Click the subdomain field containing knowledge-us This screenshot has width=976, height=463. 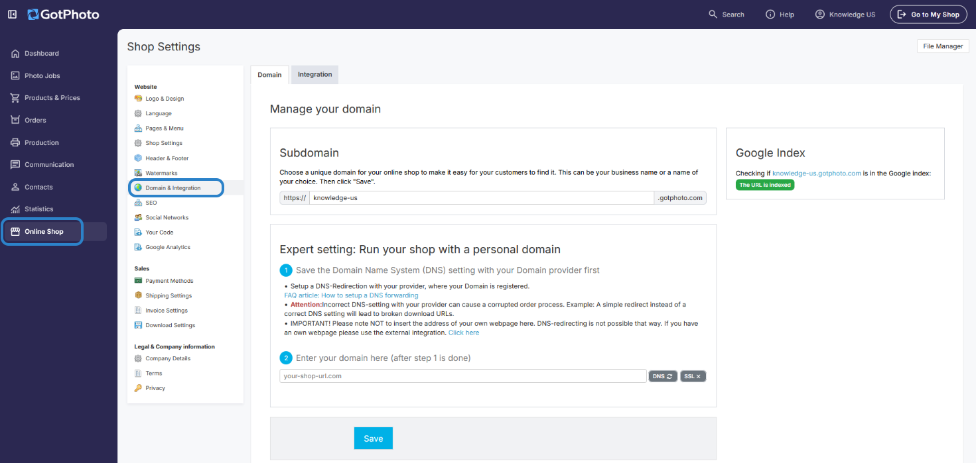coord(482,197)
